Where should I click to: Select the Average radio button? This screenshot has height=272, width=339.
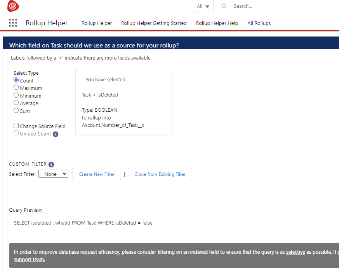tap(16, 103)
